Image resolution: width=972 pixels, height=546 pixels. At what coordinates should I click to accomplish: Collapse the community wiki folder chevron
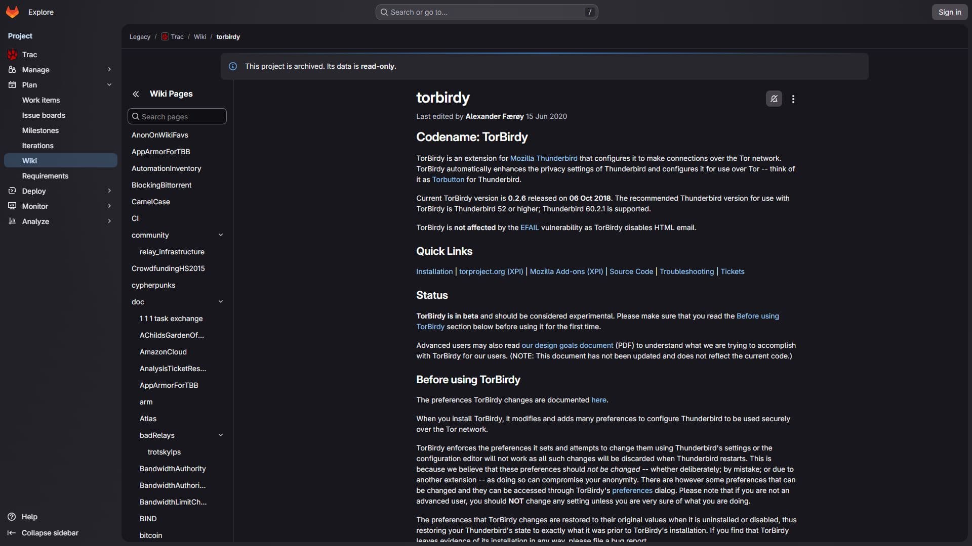(x=221, y=235)
